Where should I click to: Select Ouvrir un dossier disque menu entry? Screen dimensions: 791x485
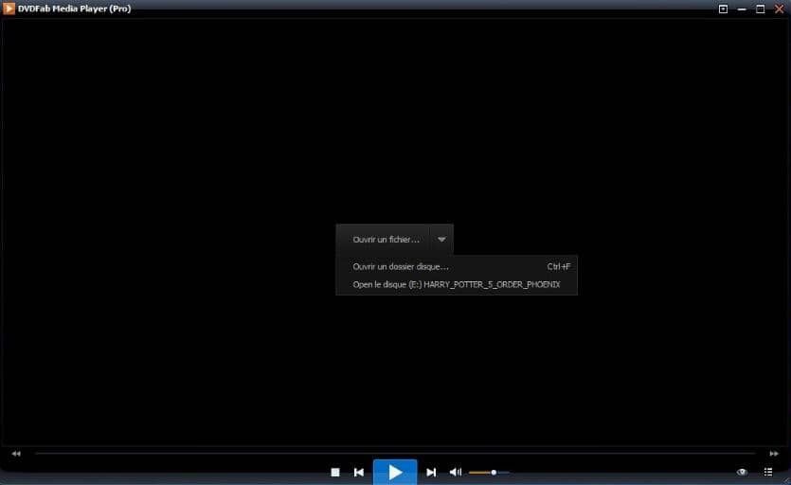pos(457,266)
